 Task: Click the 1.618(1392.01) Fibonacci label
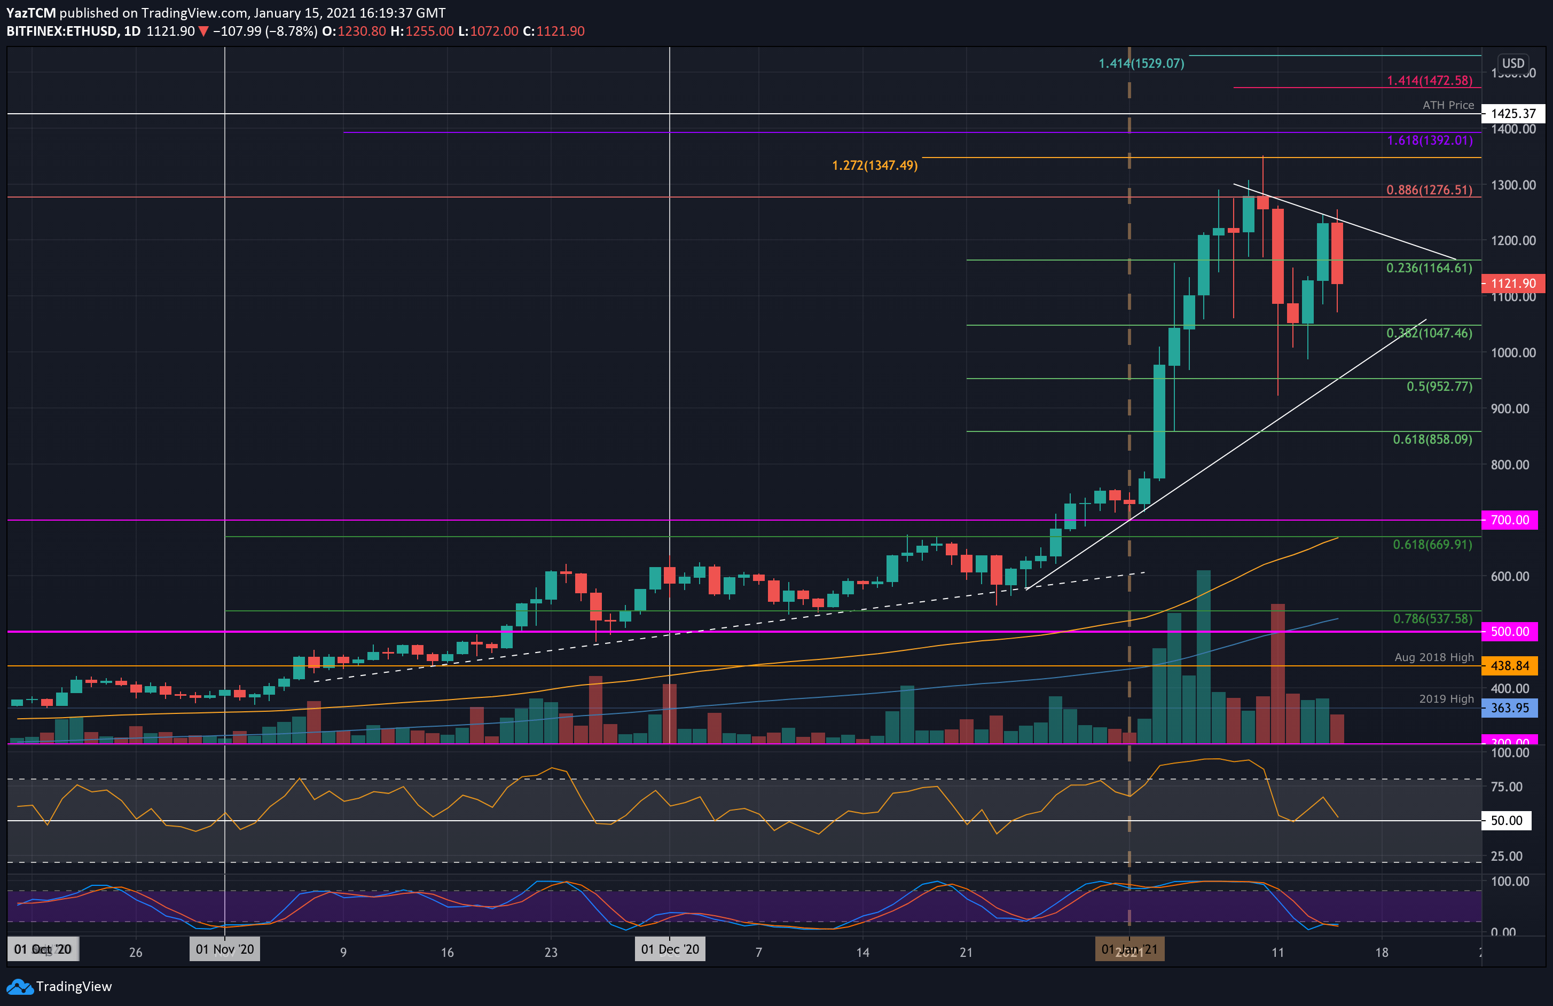click(1429, 140)
